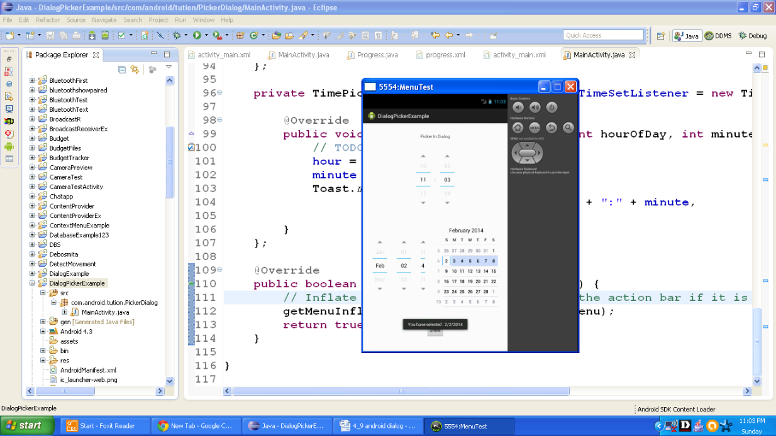Image resolution: width=776 pixels, height=436 pixels.
Task: Click Package Explorer vertical scrollbar
Action: (169, 163)
